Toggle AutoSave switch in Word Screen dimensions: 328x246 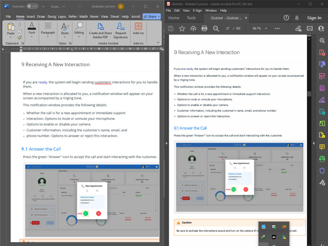point(32,6)
